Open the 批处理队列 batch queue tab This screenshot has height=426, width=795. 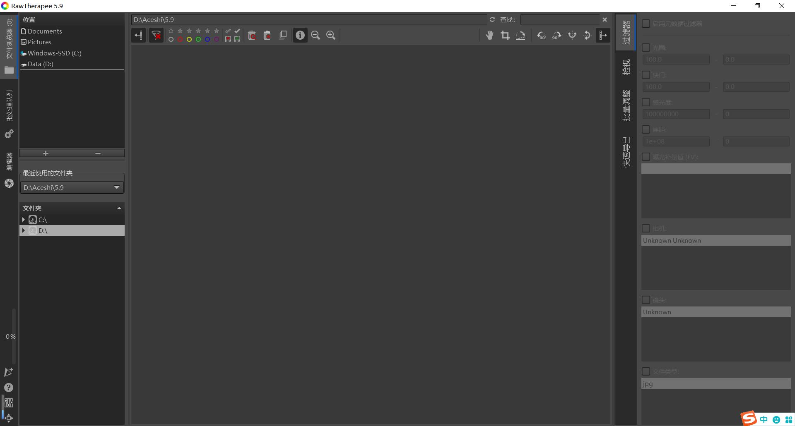(9, 114)
